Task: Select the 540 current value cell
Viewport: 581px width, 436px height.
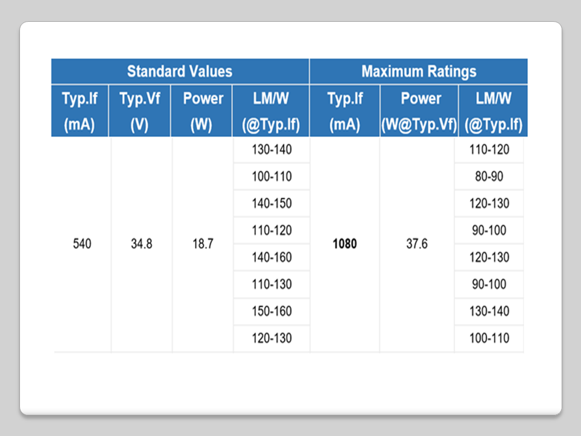Action: (82, 244)
